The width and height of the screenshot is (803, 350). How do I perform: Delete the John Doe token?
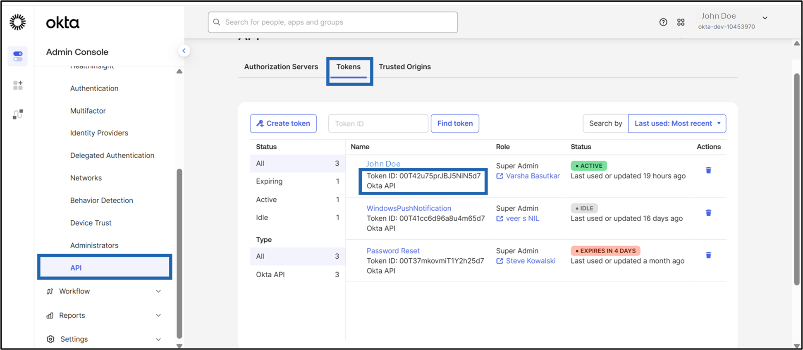click(x=708, y=170)
